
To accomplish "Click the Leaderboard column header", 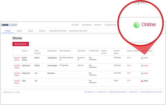I will pyautogui.click(x=94, y=51).
